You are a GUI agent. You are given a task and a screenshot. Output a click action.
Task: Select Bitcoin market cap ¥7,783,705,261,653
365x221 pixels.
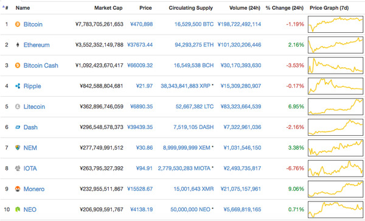click(x=99, y=24)
